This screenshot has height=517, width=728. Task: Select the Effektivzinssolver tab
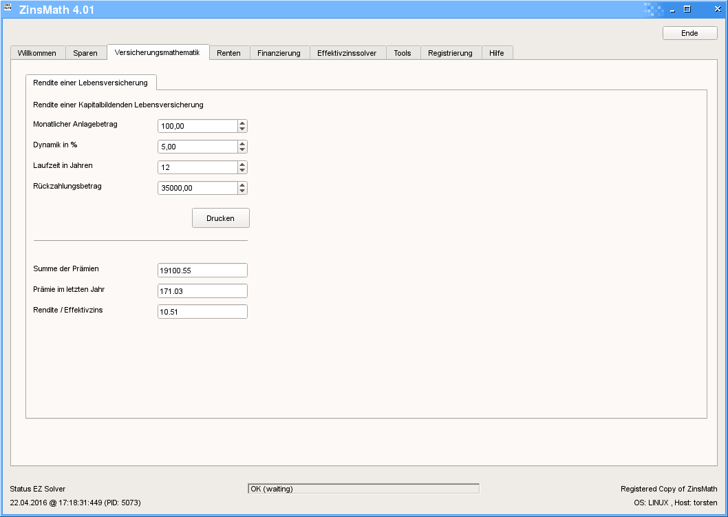[347, 53]
